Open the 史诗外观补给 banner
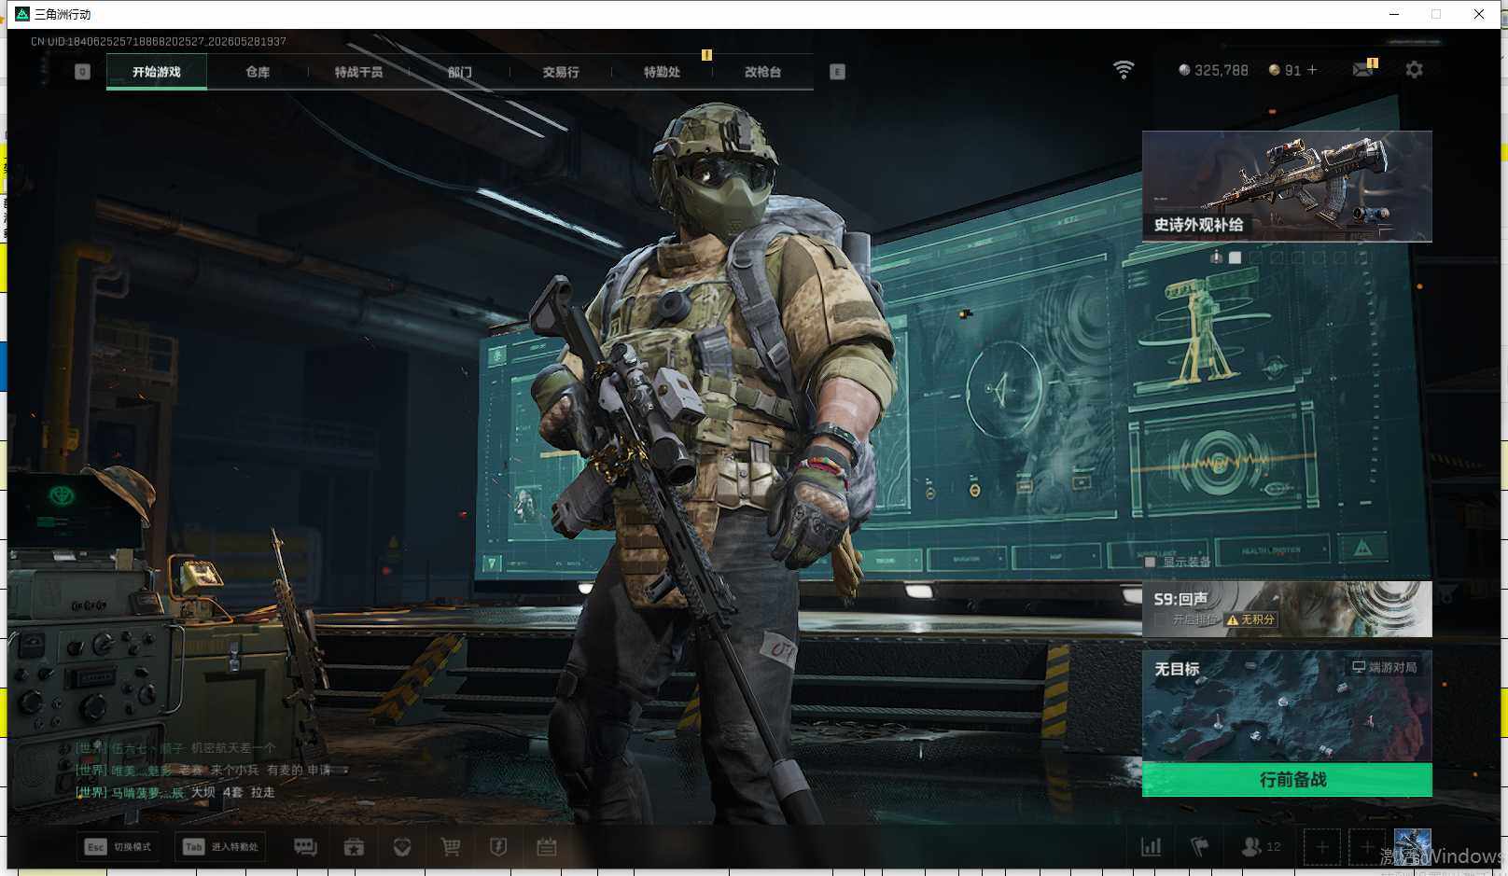The width and height of the screenshot is (1508, 876). pos(1287,186)
